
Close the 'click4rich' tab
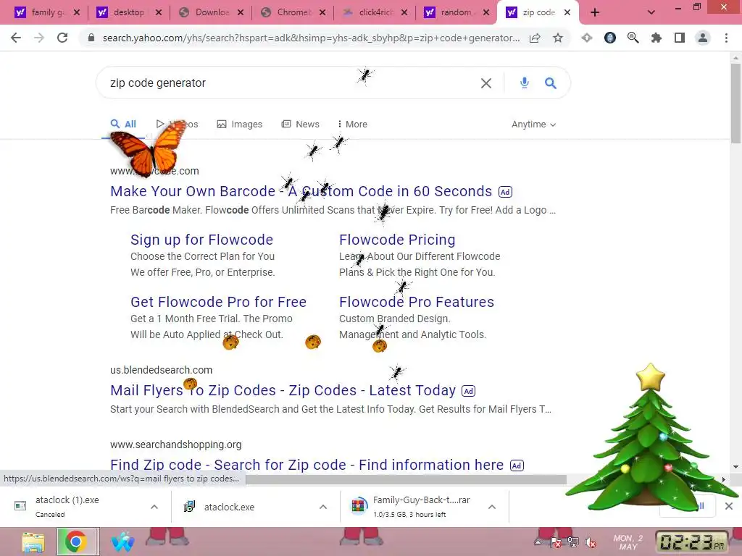click(x=404, y=13)
